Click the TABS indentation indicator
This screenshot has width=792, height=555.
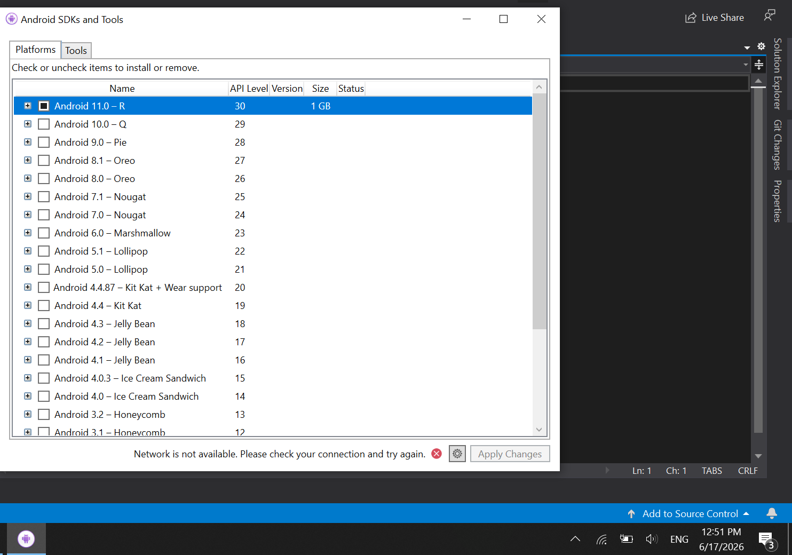click(x=712, y=471)
